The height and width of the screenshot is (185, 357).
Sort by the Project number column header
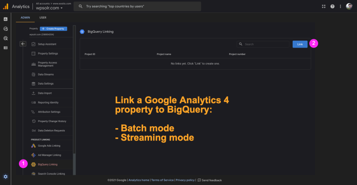point(237,54)
